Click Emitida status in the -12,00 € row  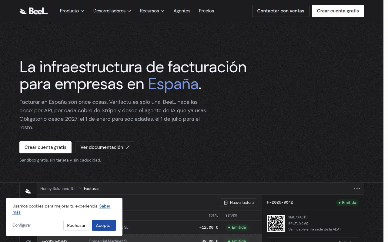[x=237, y=227]
